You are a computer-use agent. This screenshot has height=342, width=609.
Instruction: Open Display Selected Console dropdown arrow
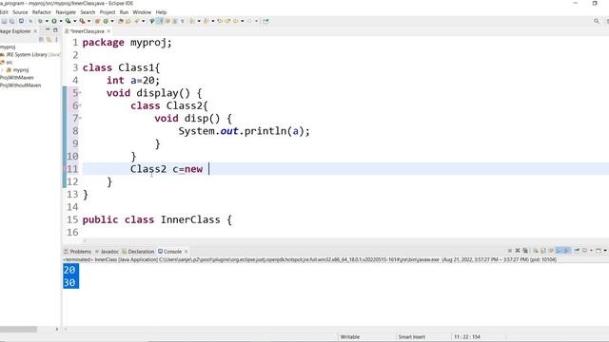(x=591, y=251)
